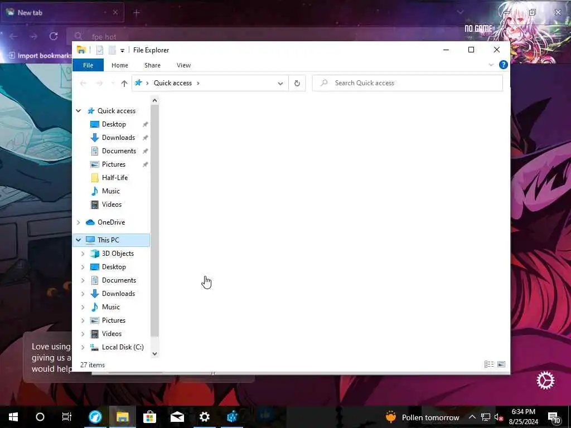The height and width of the screenshot is (428, 571).
Task: Open browser page customization gear icon
Action: tap(545, 381)
